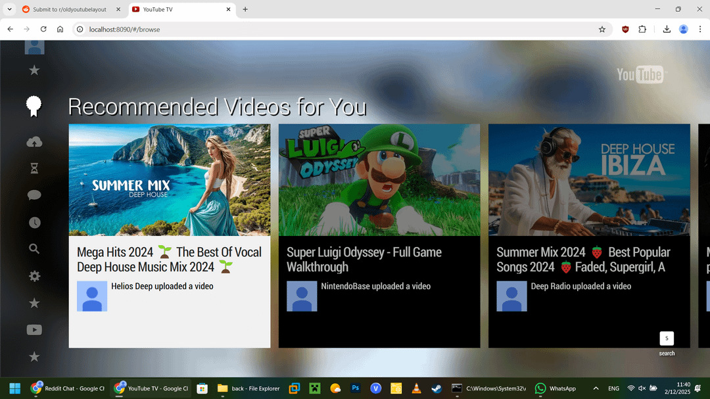Open settings via the sidebar gear icon
The width and height of the screenshot is (710, 399).
pos(34,276)
